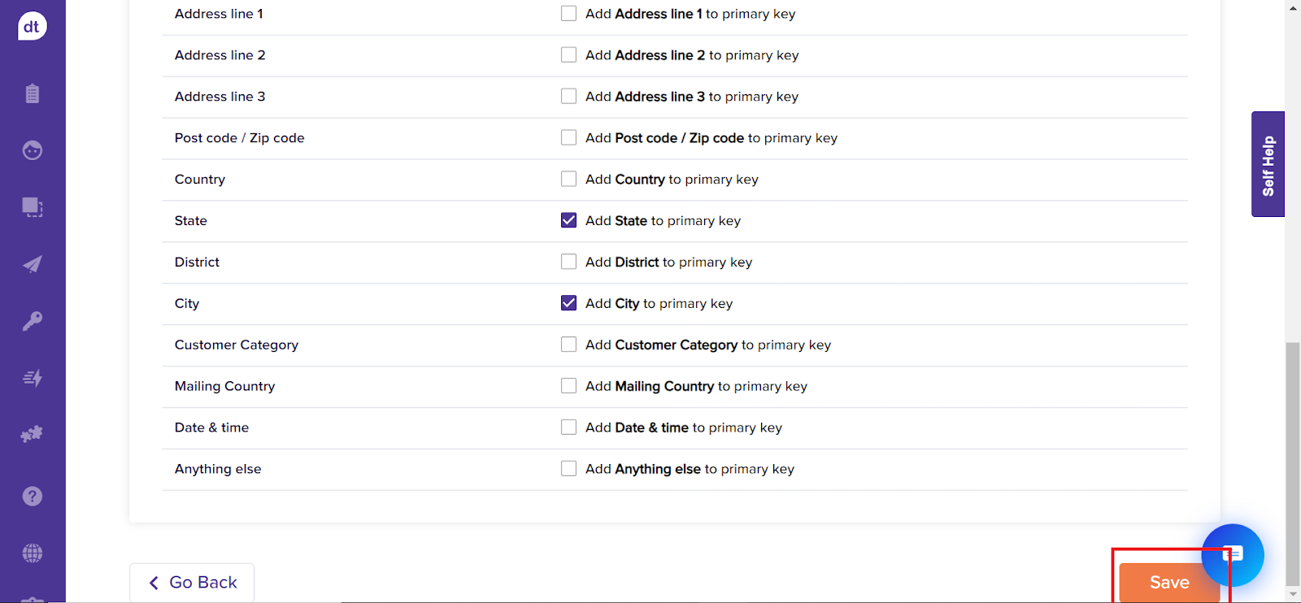Check Add Customer Category to primary key

568,345
